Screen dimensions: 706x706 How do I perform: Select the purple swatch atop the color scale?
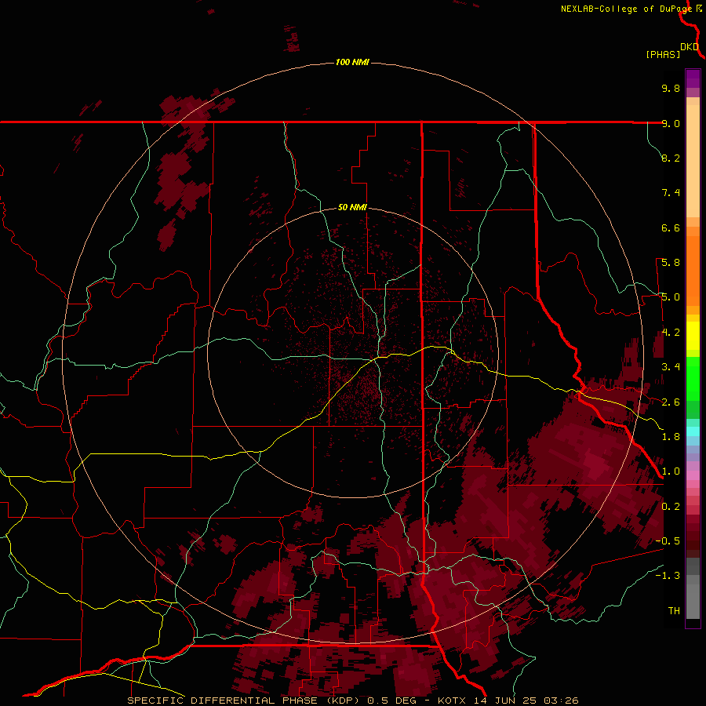(x=693, y=78)
